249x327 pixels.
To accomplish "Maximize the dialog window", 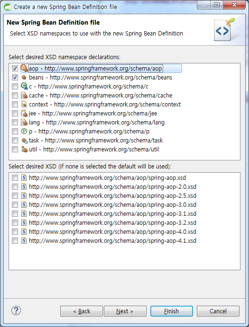I will click(x=217, y=5).
